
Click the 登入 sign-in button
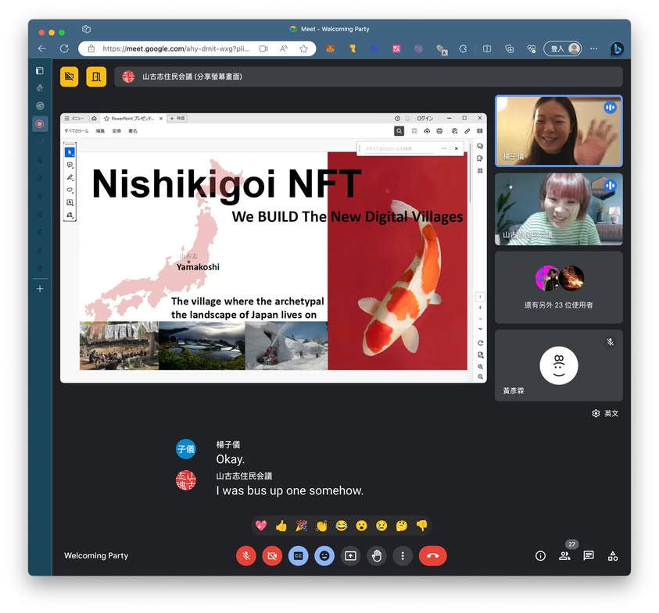563,48
